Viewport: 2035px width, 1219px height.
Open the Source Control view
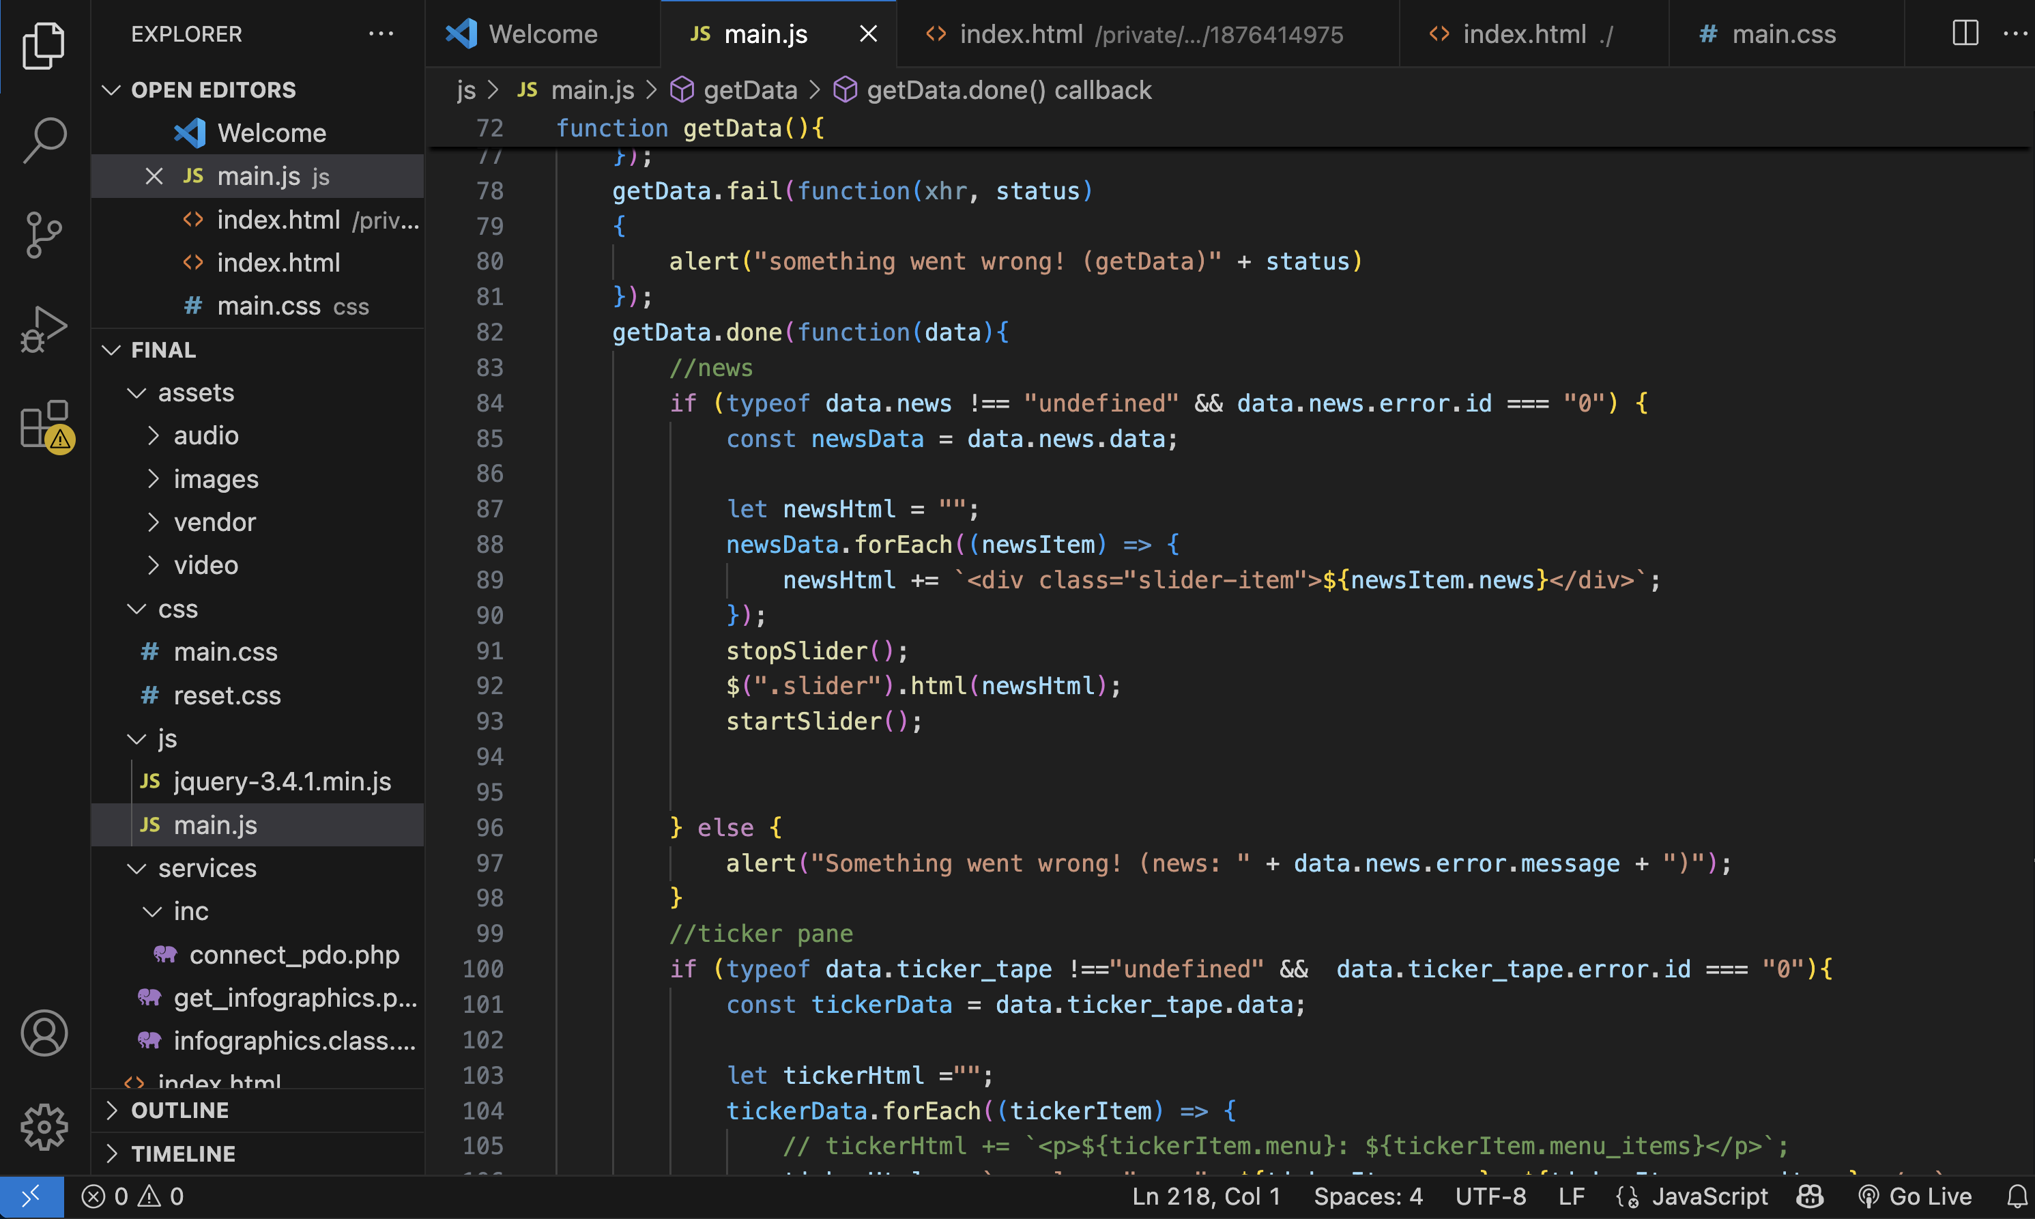44,235
